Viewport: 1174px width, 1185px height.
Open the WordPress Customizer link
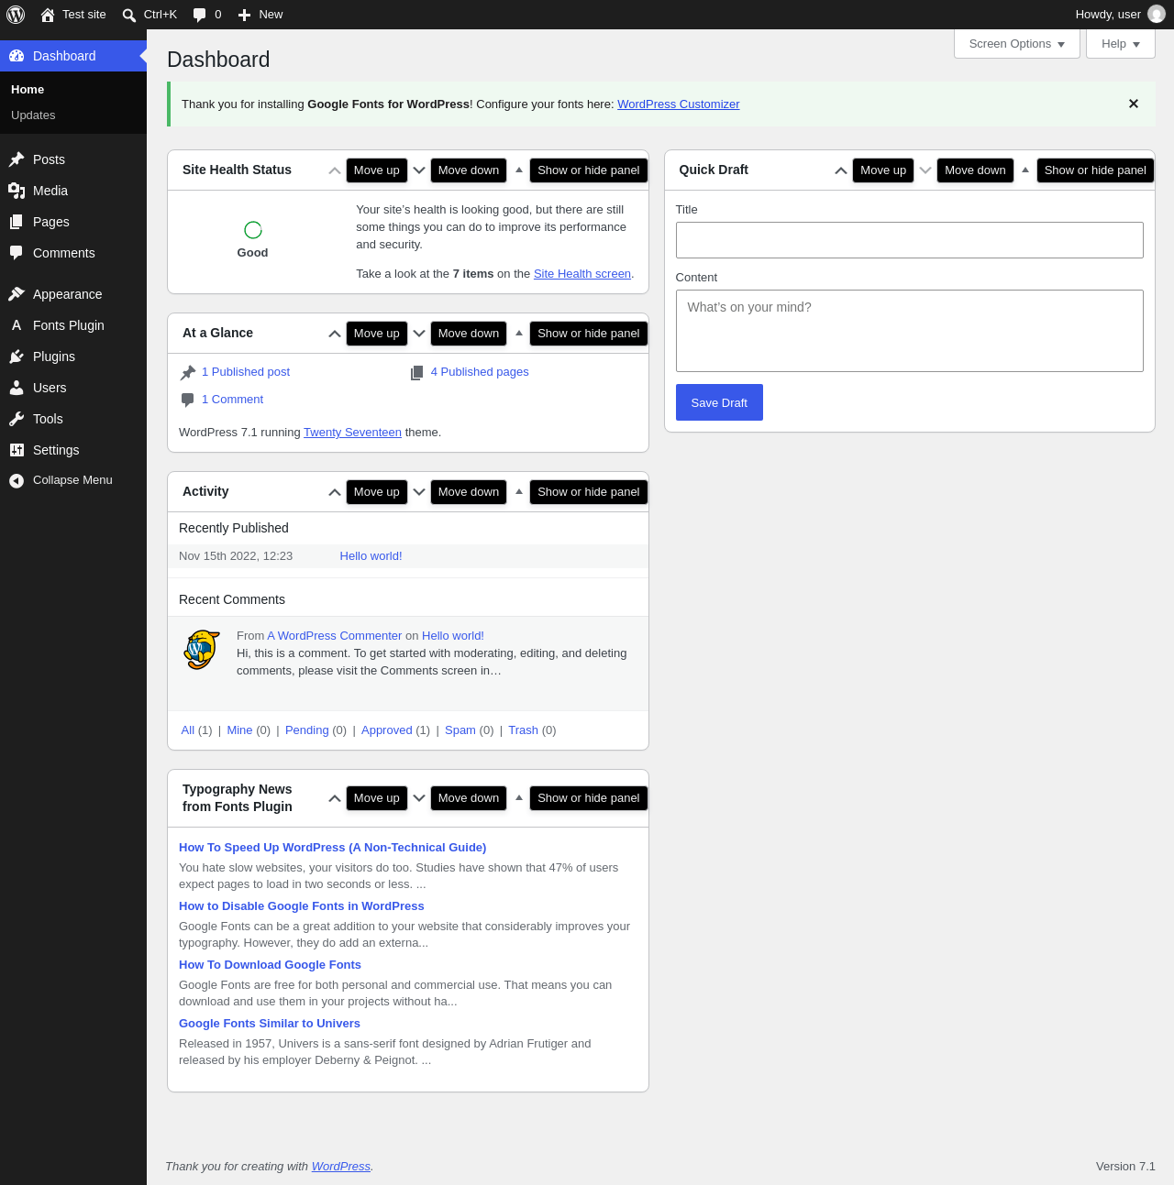pos(679,104)
